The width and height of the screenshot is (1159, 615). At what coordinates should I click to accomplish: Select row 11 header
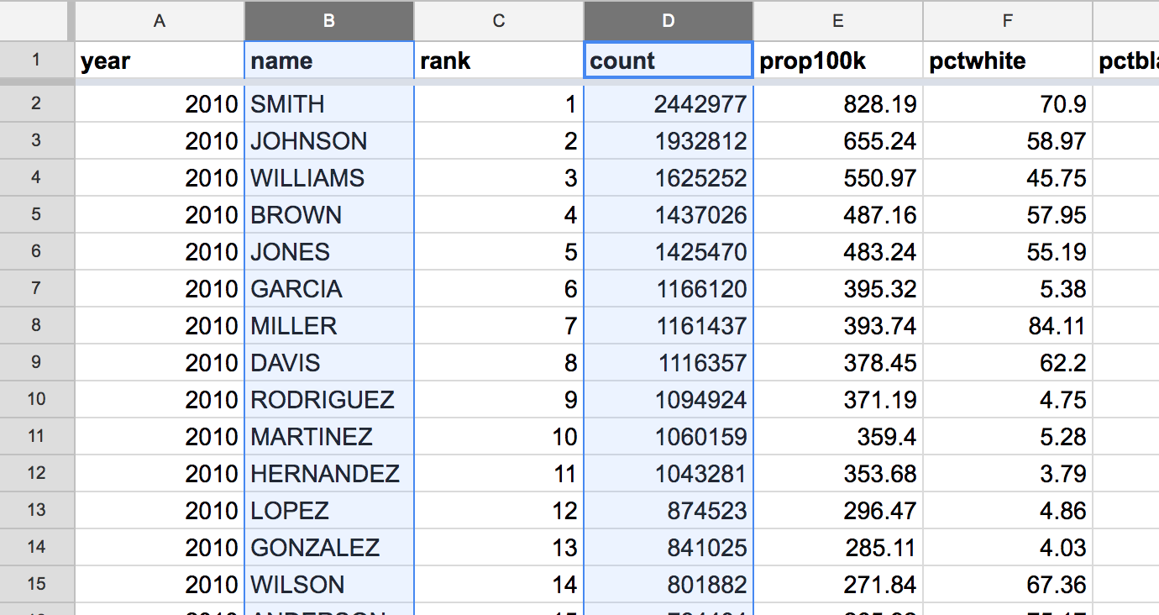[x=37, y=436]
